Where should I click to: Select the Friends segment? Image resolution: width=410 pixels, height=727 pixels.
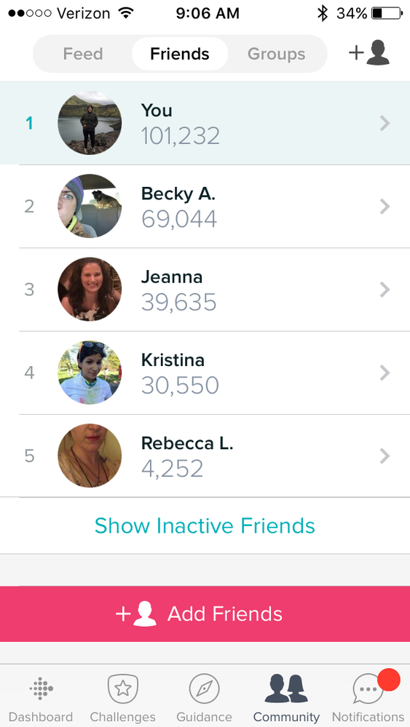pyautogui.click(x=179, y=54)
